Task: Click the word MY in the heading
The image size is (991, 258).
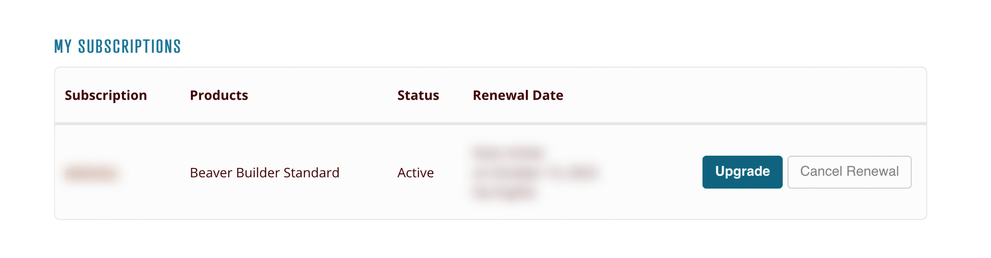Action: 63,47
